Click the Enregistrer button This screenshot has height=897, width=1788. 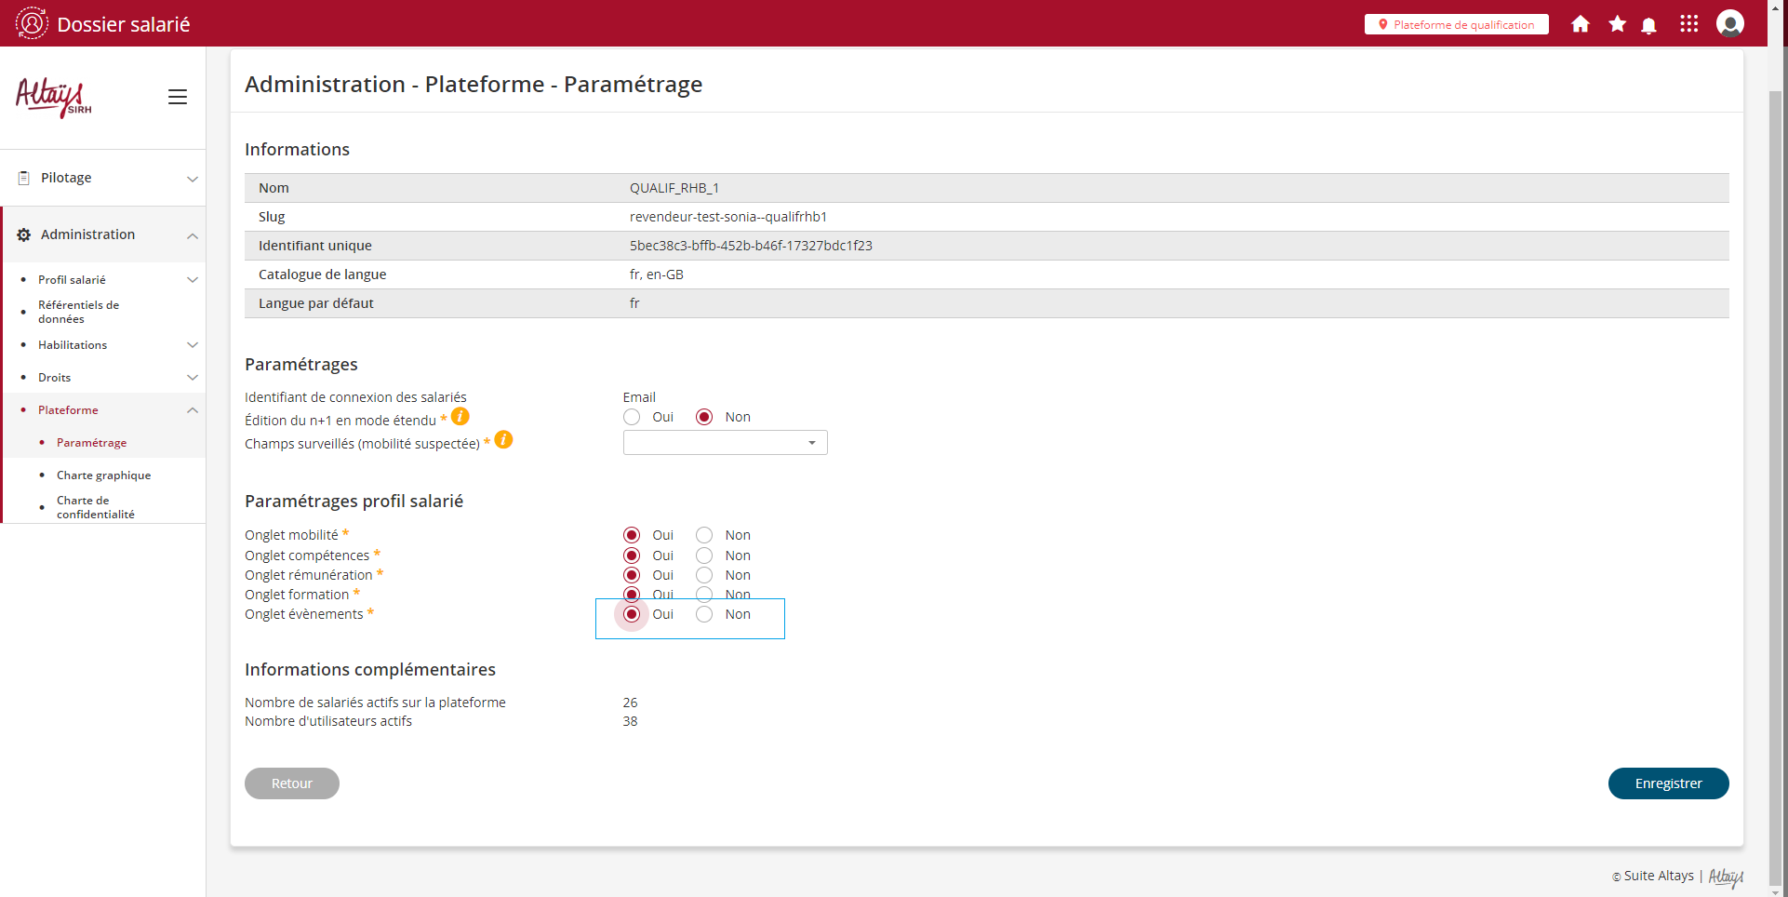pos(1668,783)
